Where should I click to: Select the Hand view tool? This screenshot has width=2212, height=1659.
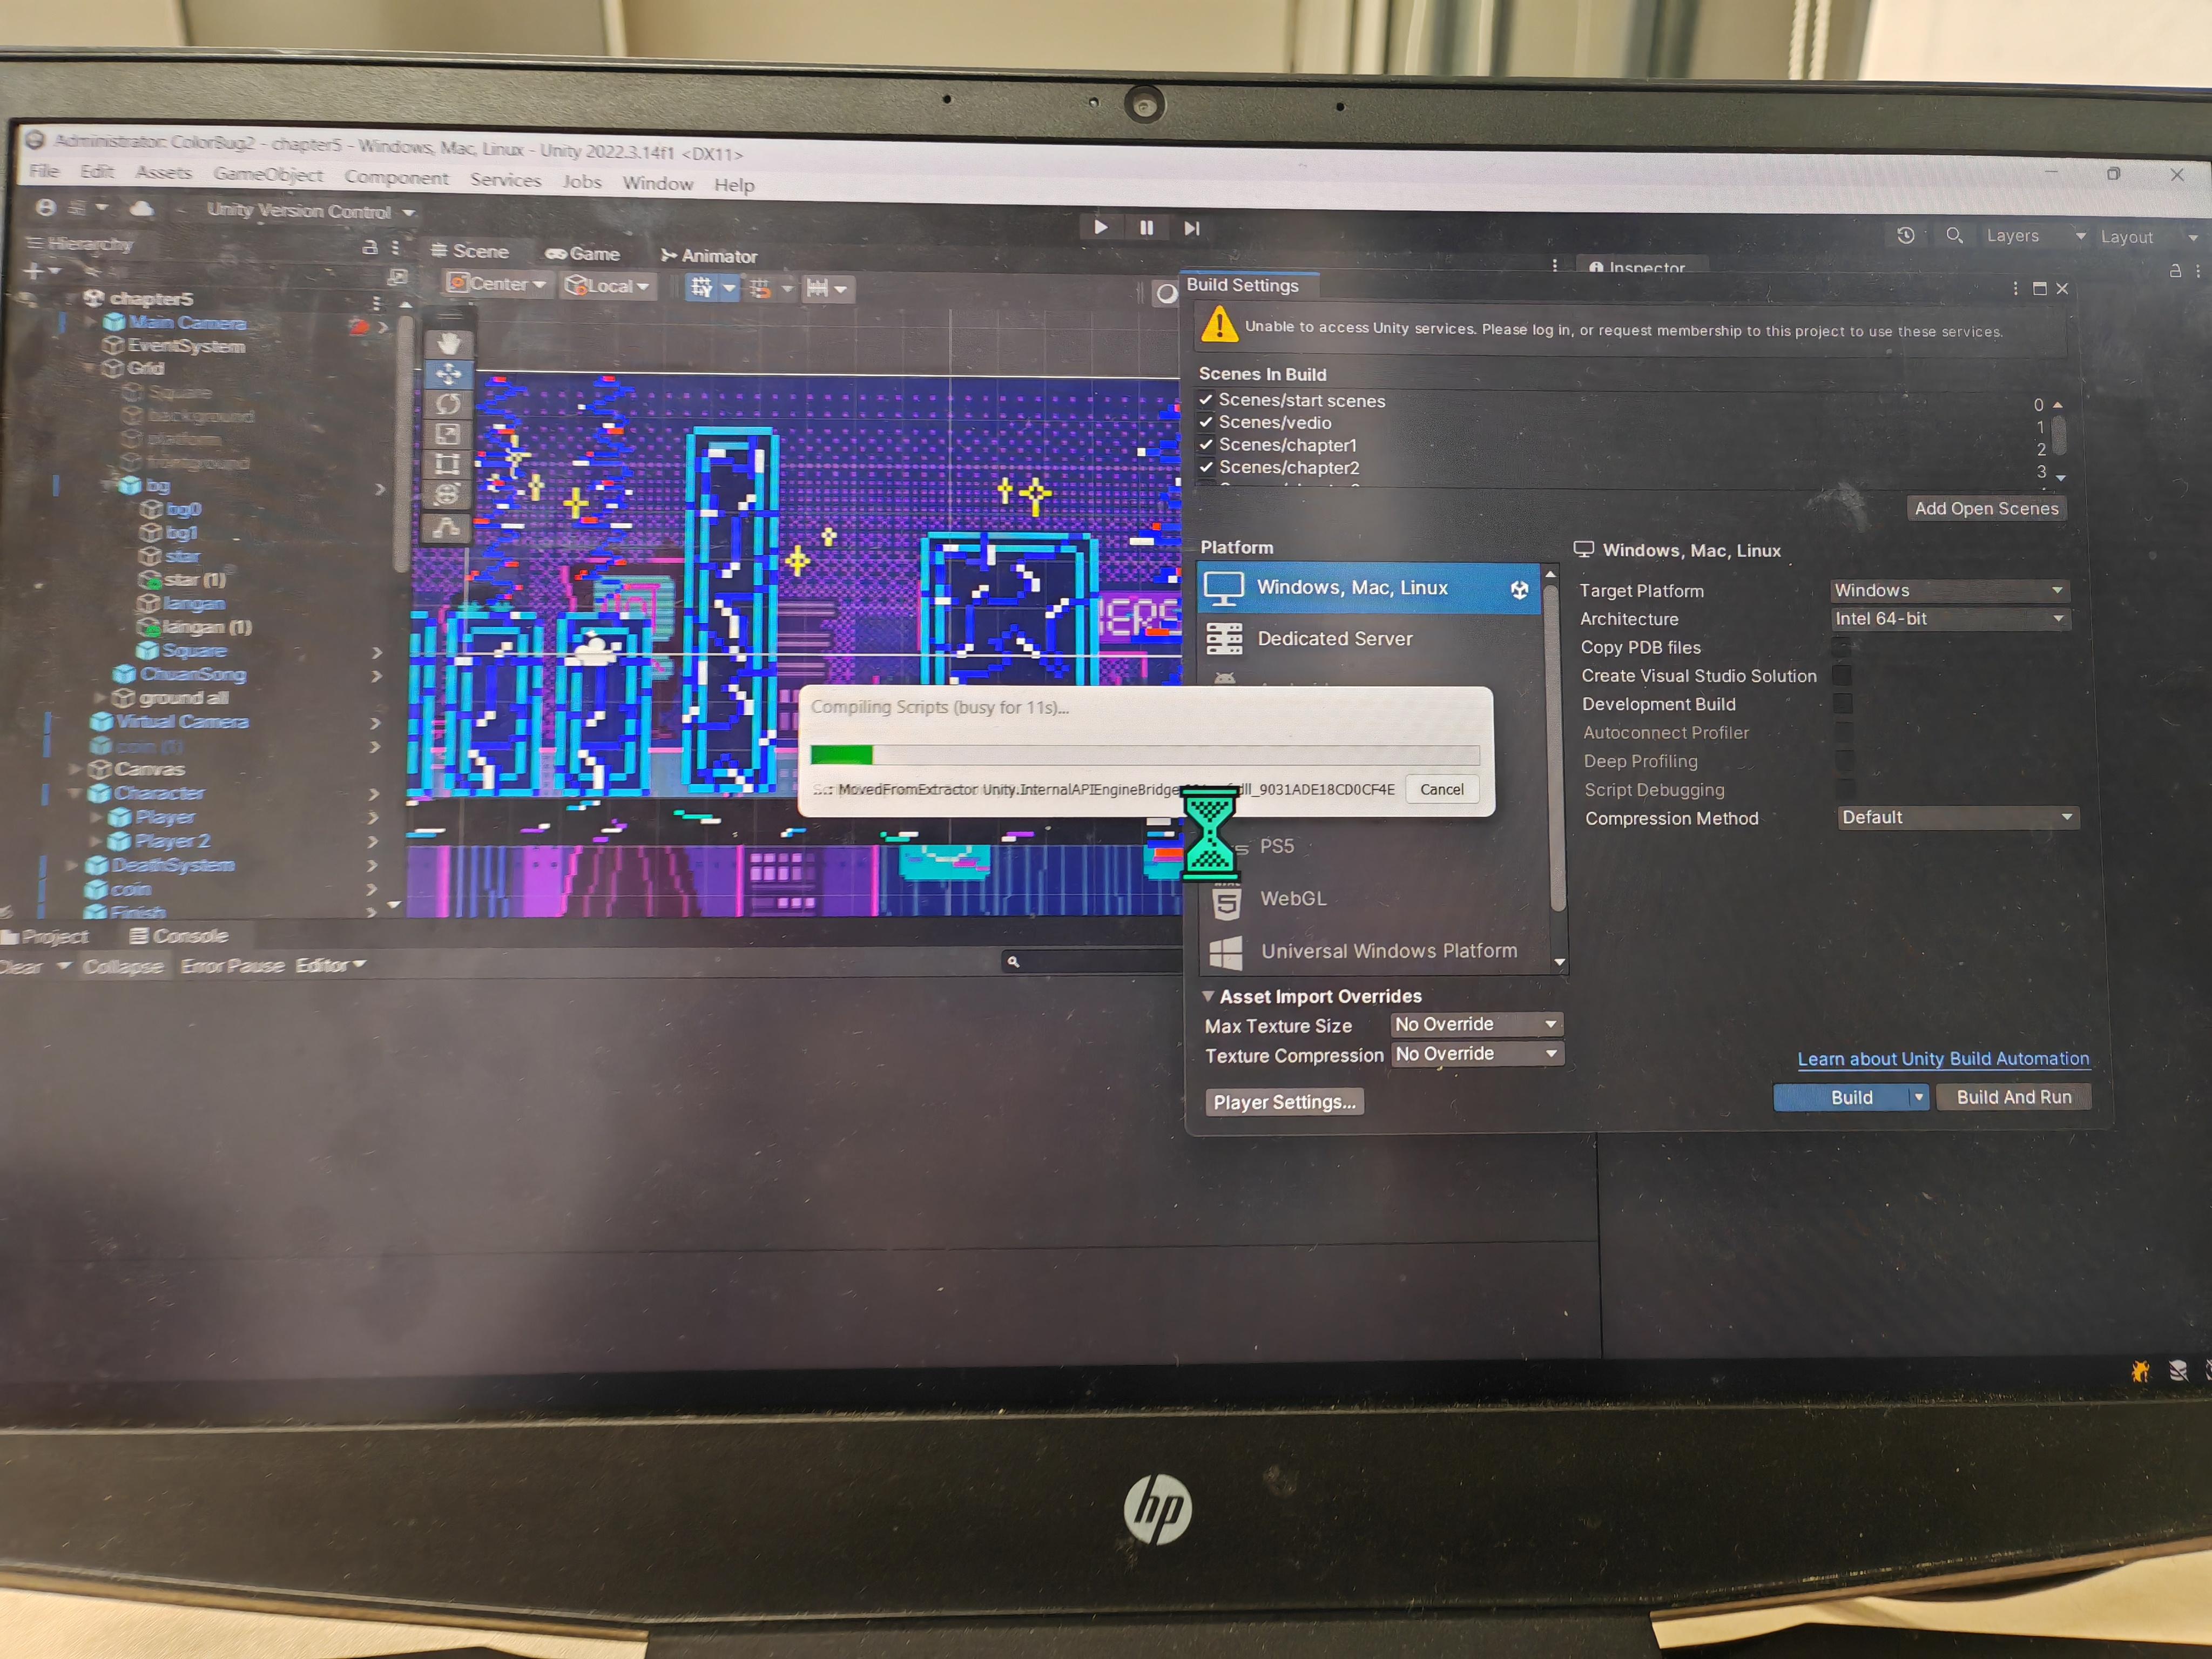pyautogui.click(x=447, y=344)
